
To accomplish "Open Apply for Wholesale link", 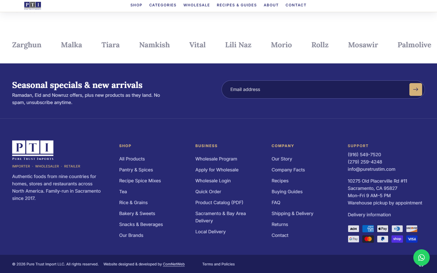I will (217, 170).
